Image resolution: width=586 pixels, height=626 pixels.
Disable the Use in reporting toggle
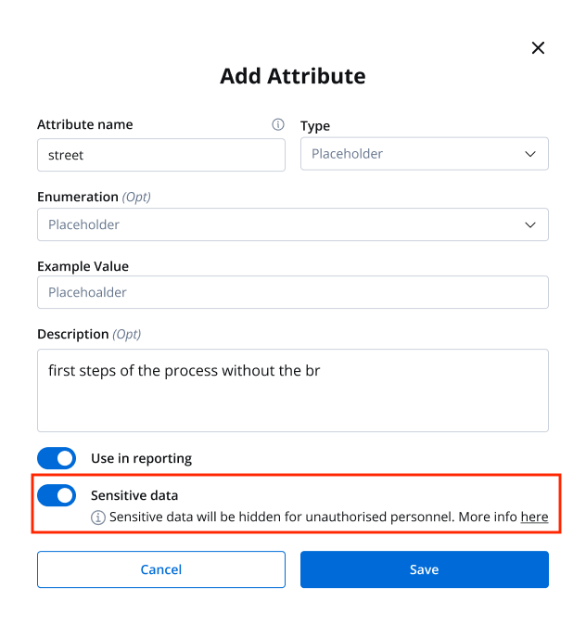pyautogui.click(x=57, y=458)
